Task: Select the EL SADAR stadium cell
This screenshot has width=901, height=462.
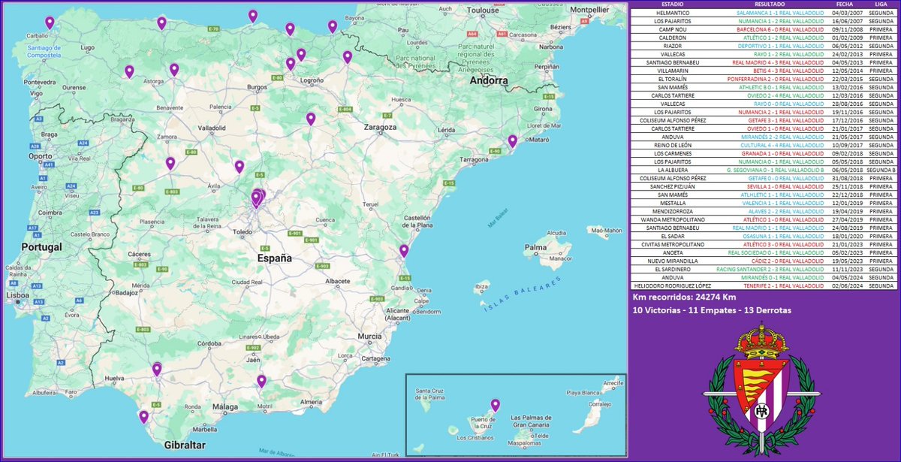Action: (x=672, y=236)
